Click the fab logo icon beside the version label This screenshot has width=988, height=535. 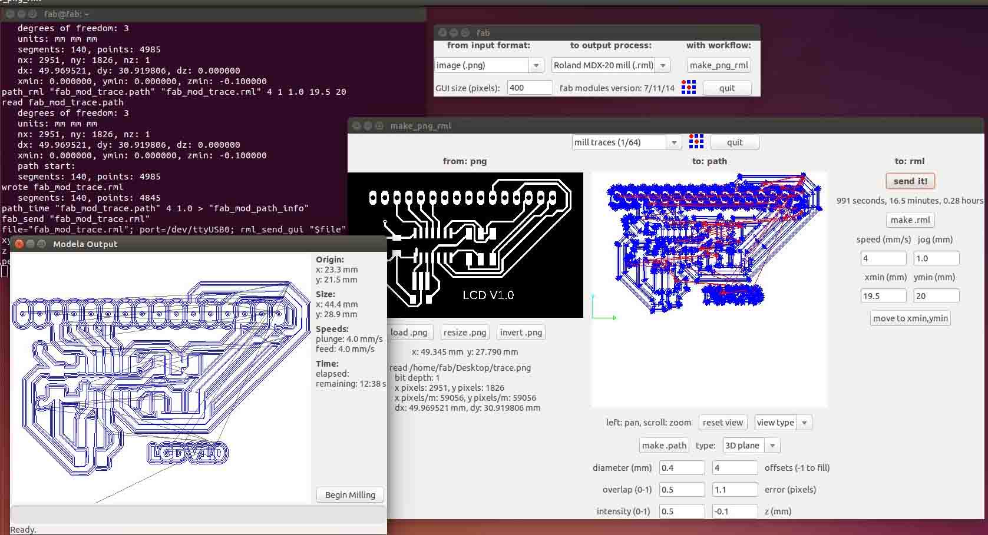689,88
